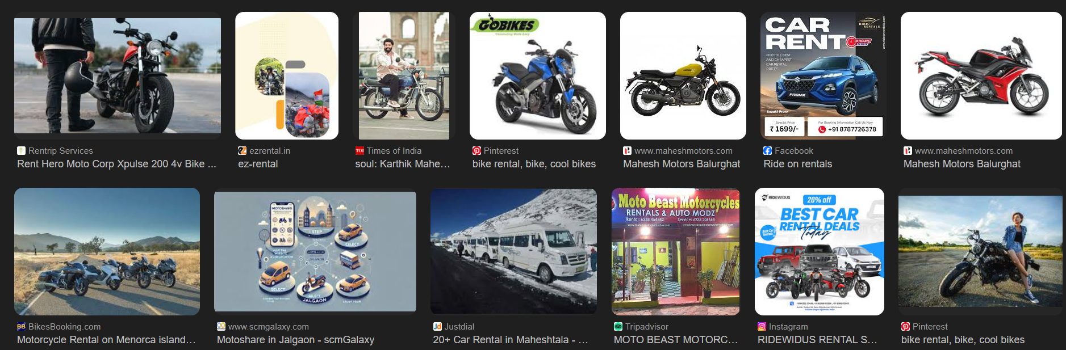Click the Instagram source icon

762,327
